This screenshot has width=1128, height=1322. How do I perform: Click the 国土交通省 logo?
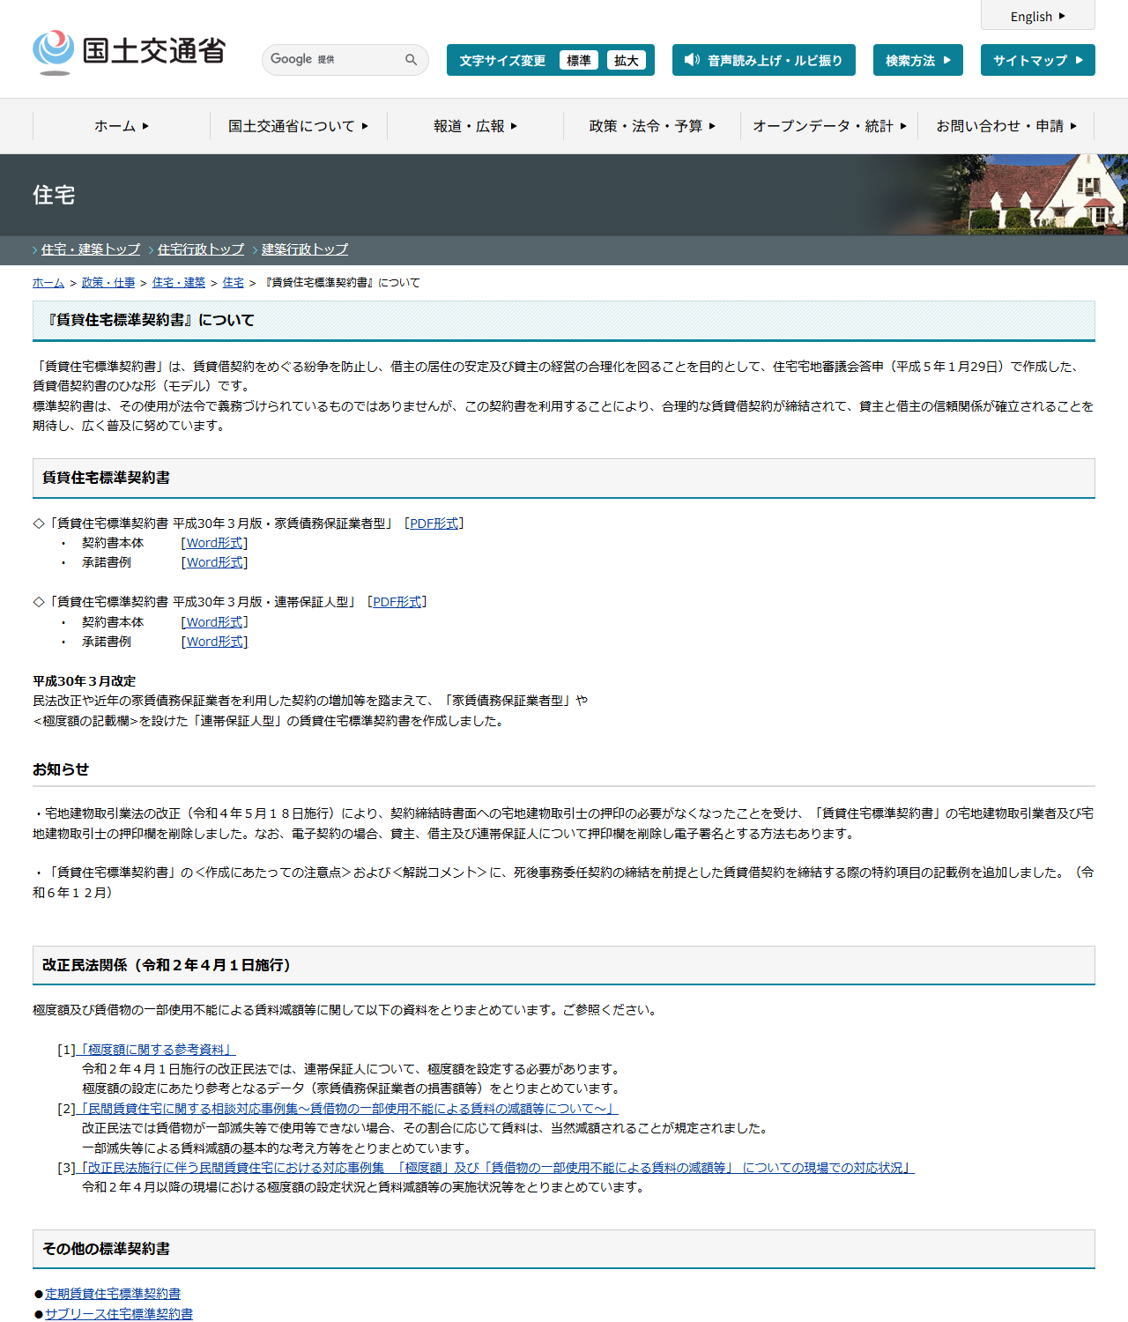(130, 52)
